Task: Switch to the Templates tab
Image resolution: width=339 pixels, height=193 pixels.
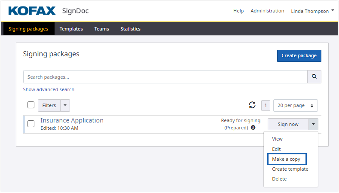Action: point(71,29)
